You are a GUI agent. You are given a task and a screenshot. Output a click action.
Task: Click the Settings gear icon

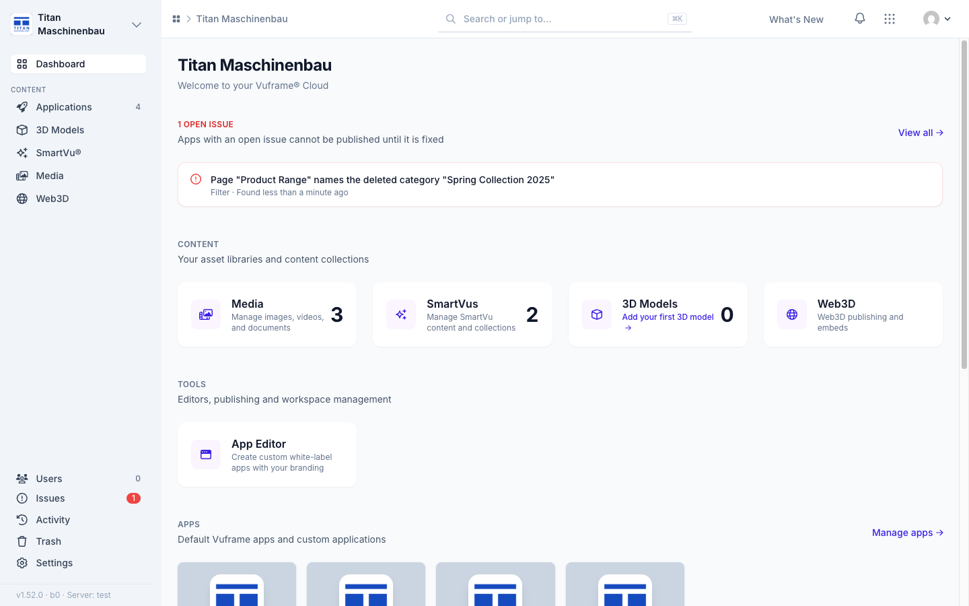pyautogui.click(x=22, y=563)
